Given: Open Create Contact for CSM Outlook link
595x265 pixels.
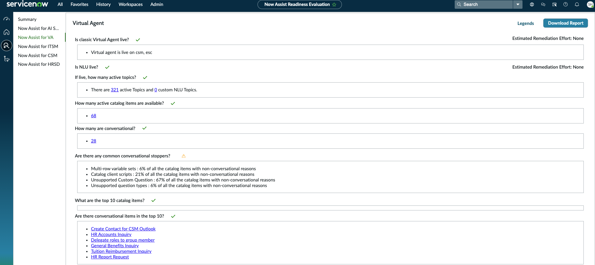Looking at the screenshot, I should pyautogui.click(x=123, y=229).
